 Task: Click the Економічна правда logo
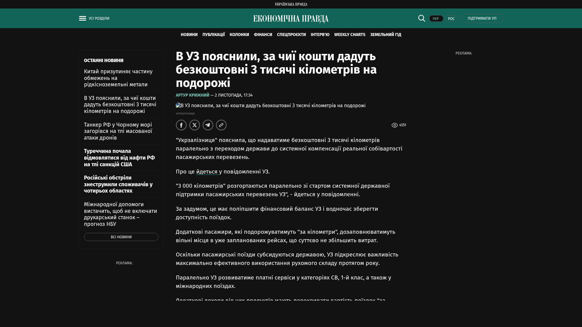[x=291, y=19]
